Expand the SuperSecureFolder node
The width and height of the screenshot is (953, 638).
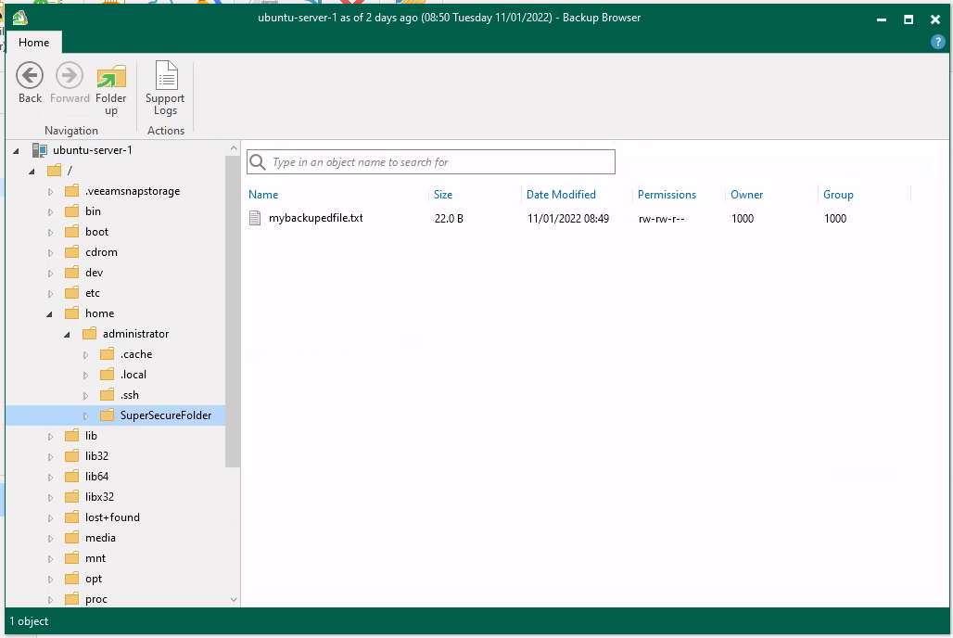click(x=85, y=416)
